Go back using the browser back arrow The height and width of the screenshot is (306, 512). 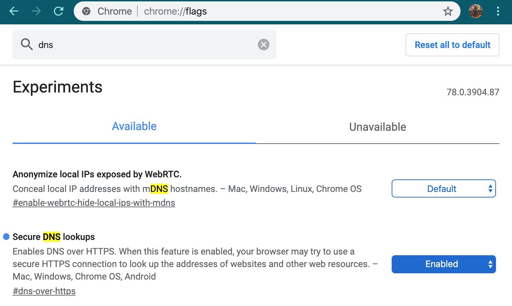pyautogui.click(x=14, y=11)
